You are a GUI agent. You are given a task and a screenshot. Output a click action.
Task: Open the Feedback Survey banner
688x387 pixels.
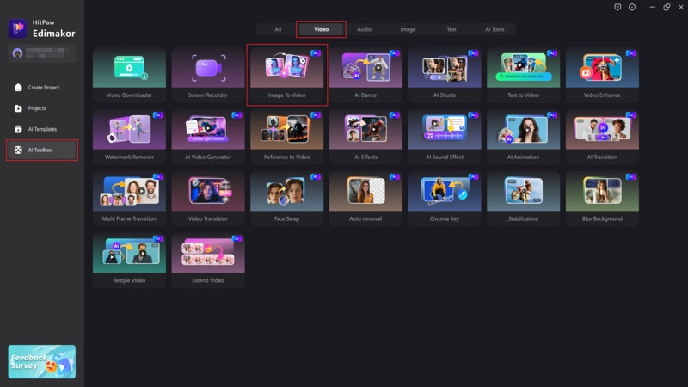(41, 361)
